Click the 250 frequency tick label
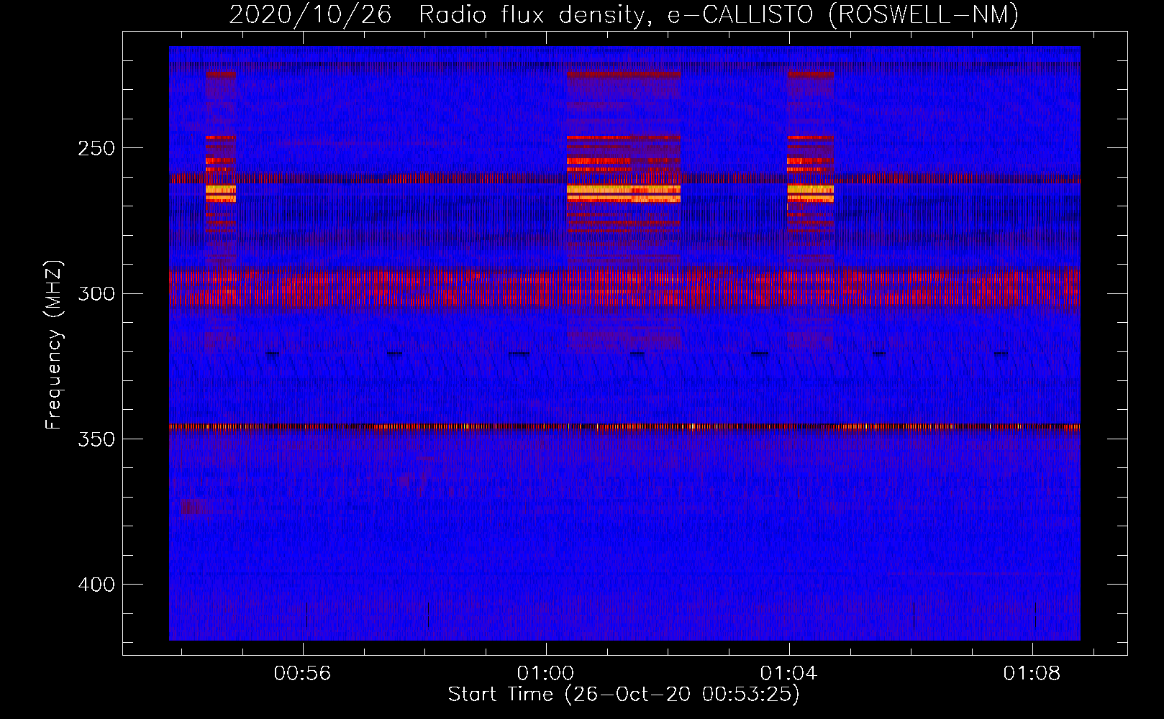This screenshot has height=719, width=1164. tap(96, 148)
